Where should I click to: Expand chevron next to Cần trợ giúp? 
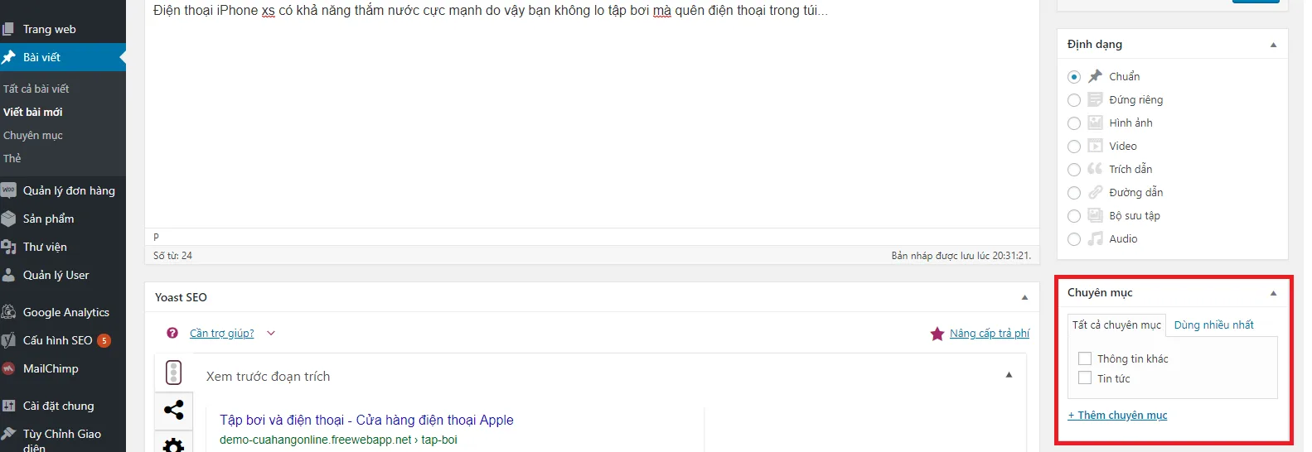(x=270, y=334)
